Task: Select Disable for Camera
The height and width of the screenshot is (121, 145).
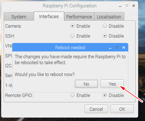Action: tap(105, 26)
